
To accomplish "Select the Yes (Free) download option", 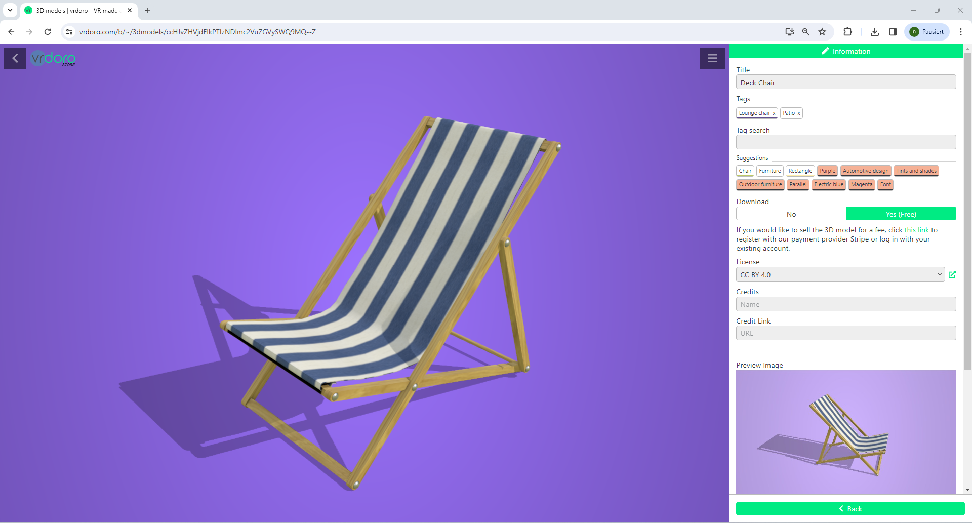I will [901, 214].
